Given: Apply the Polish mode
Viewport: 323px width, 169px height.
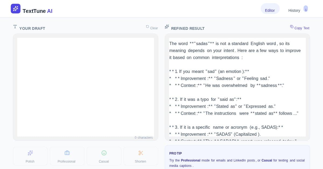Looking at the screenshot, I should point(30,156).
